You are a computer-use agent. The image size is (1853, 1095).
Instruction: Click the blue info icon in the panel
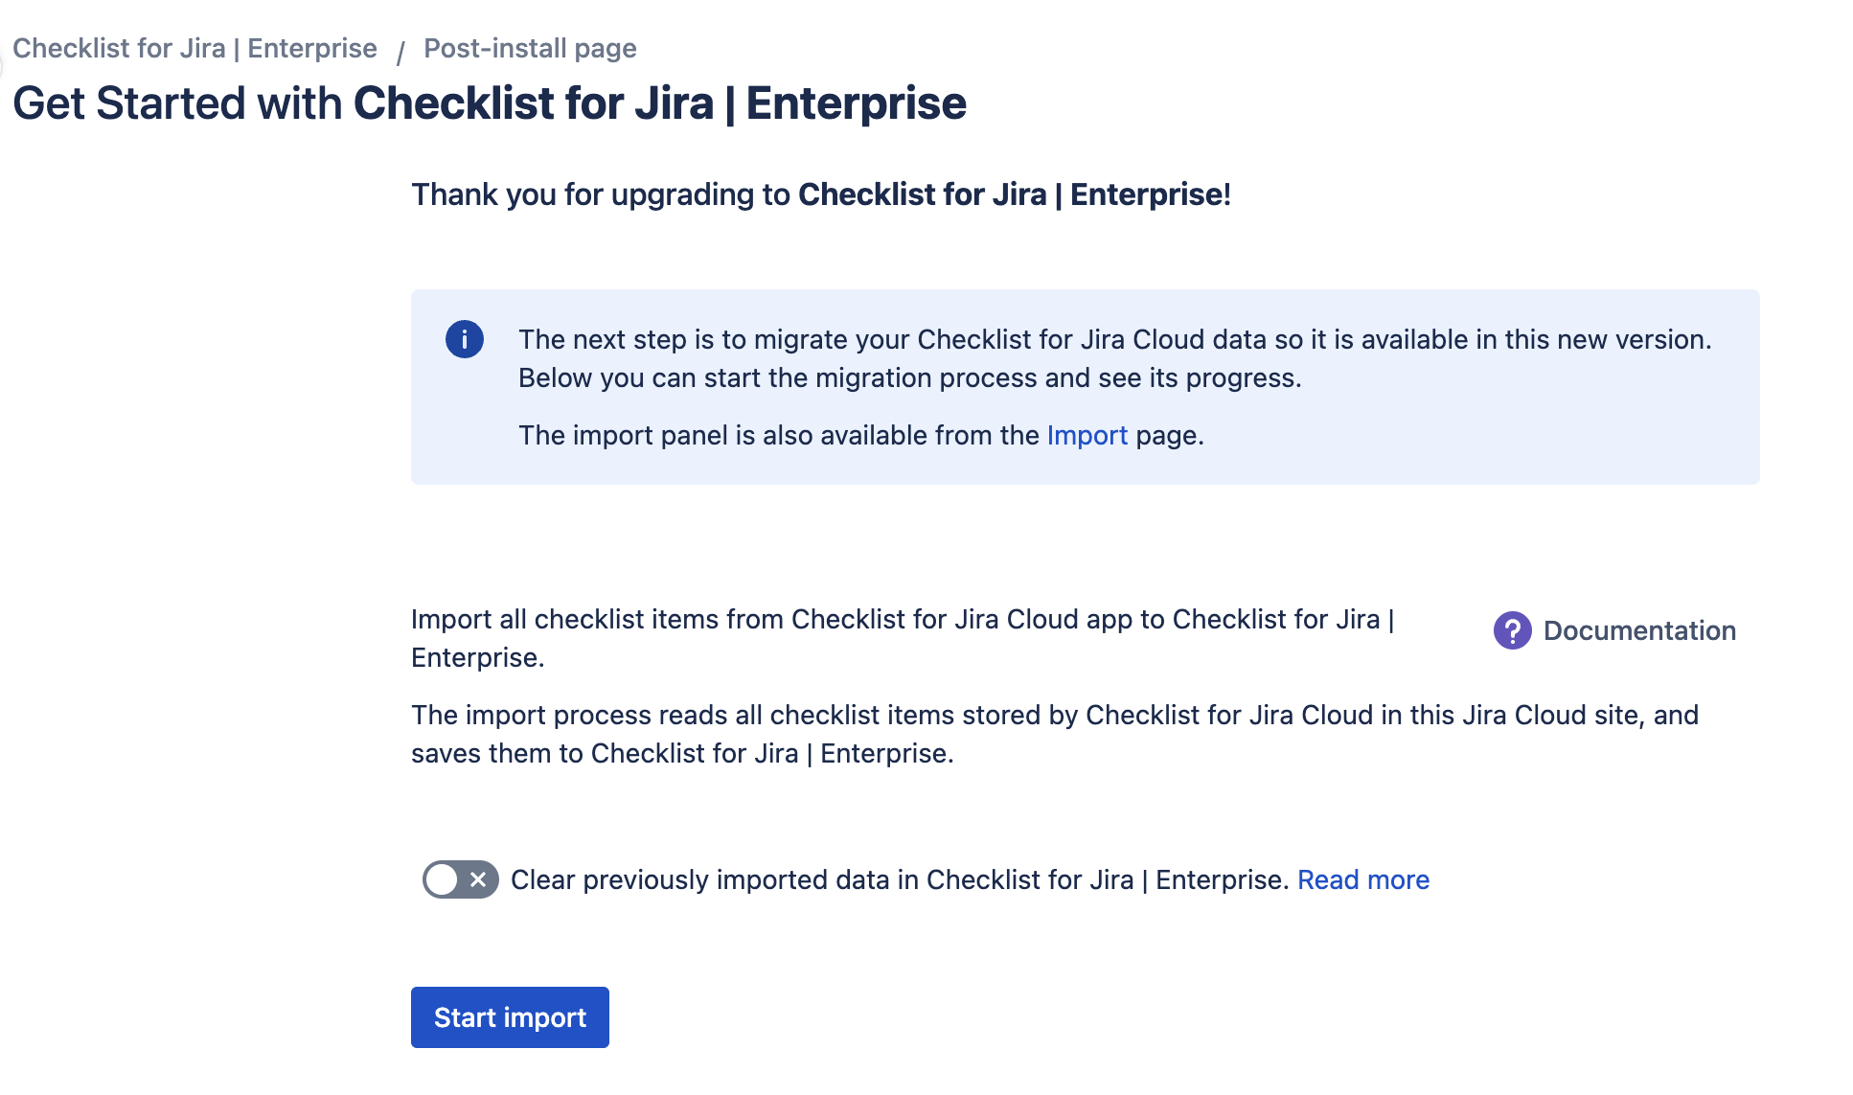coord(465,339)
